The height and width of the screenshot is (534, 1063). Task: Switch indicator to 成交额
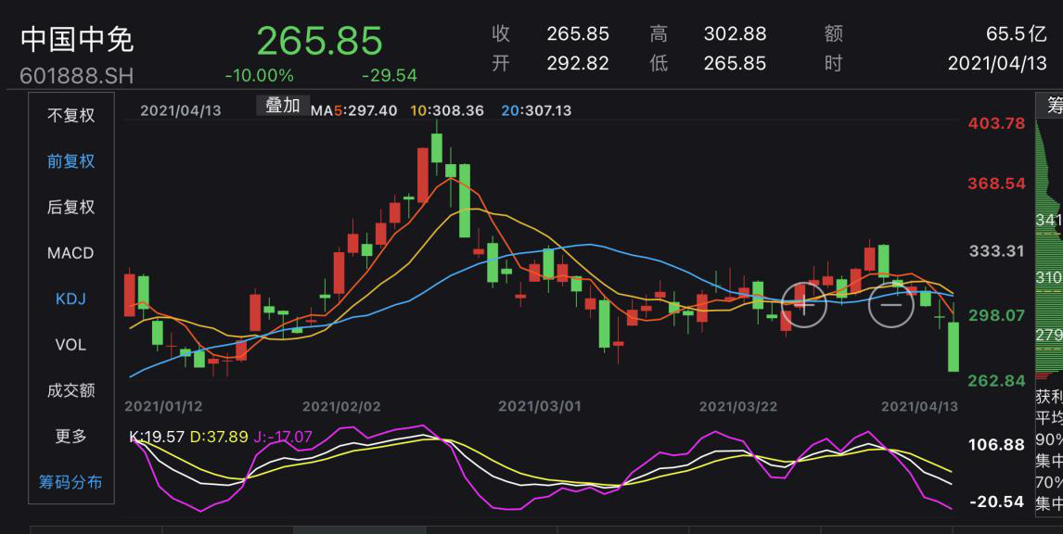[x=71, y=390]
